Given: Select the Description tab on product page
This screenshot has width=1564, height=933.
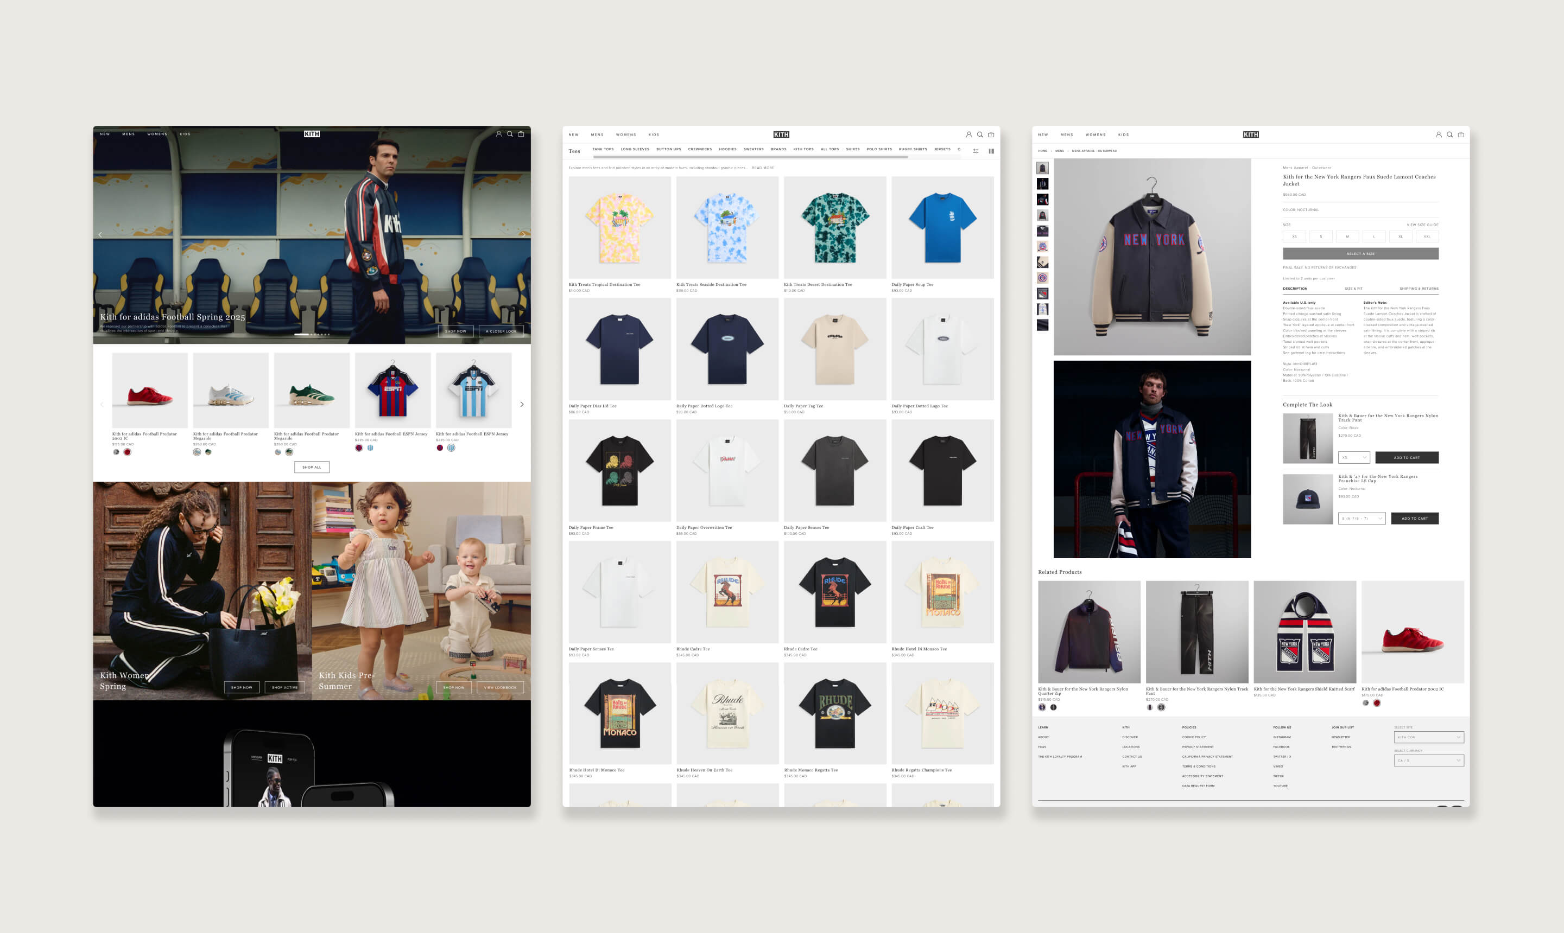Looking at the screenshot, I should tap(1295, 289).
